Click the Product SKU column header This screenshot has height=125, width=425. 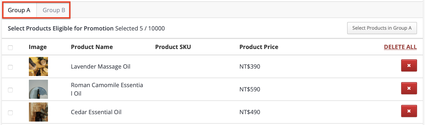point(173,47)
